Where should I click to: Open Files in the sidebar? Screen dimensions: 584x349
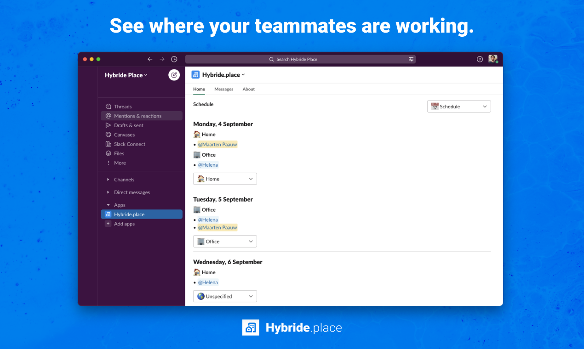[x=142, y=153]
